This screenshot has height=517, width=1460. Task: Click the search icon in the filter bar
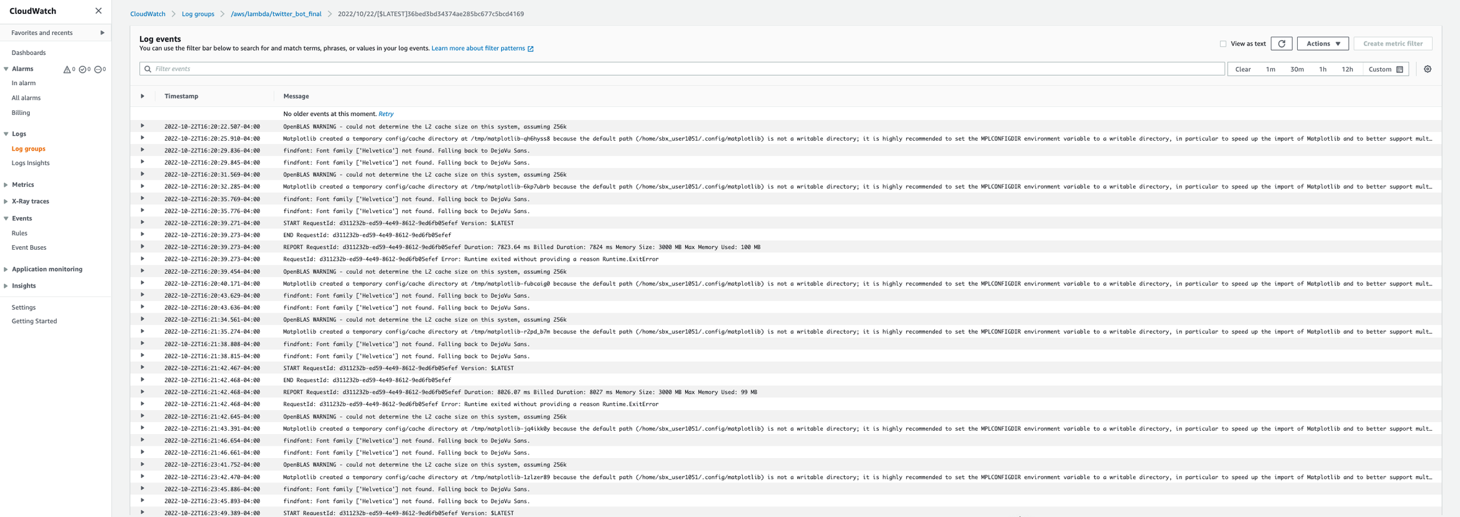point(148,69)
